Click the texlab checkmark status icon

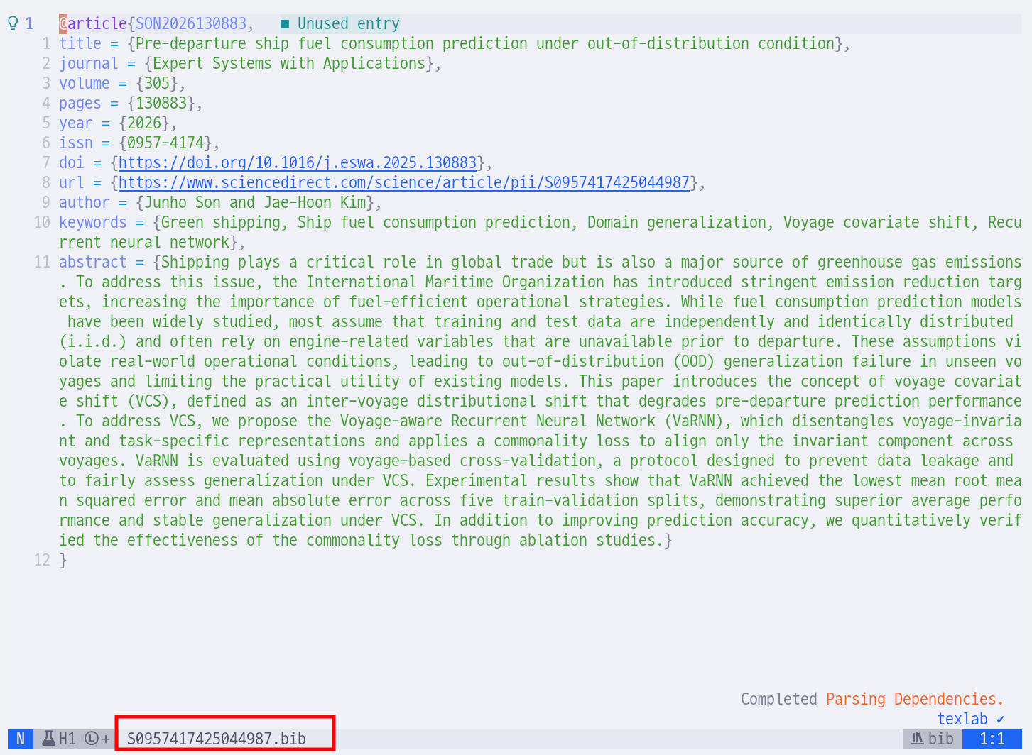coord(1000,719)
